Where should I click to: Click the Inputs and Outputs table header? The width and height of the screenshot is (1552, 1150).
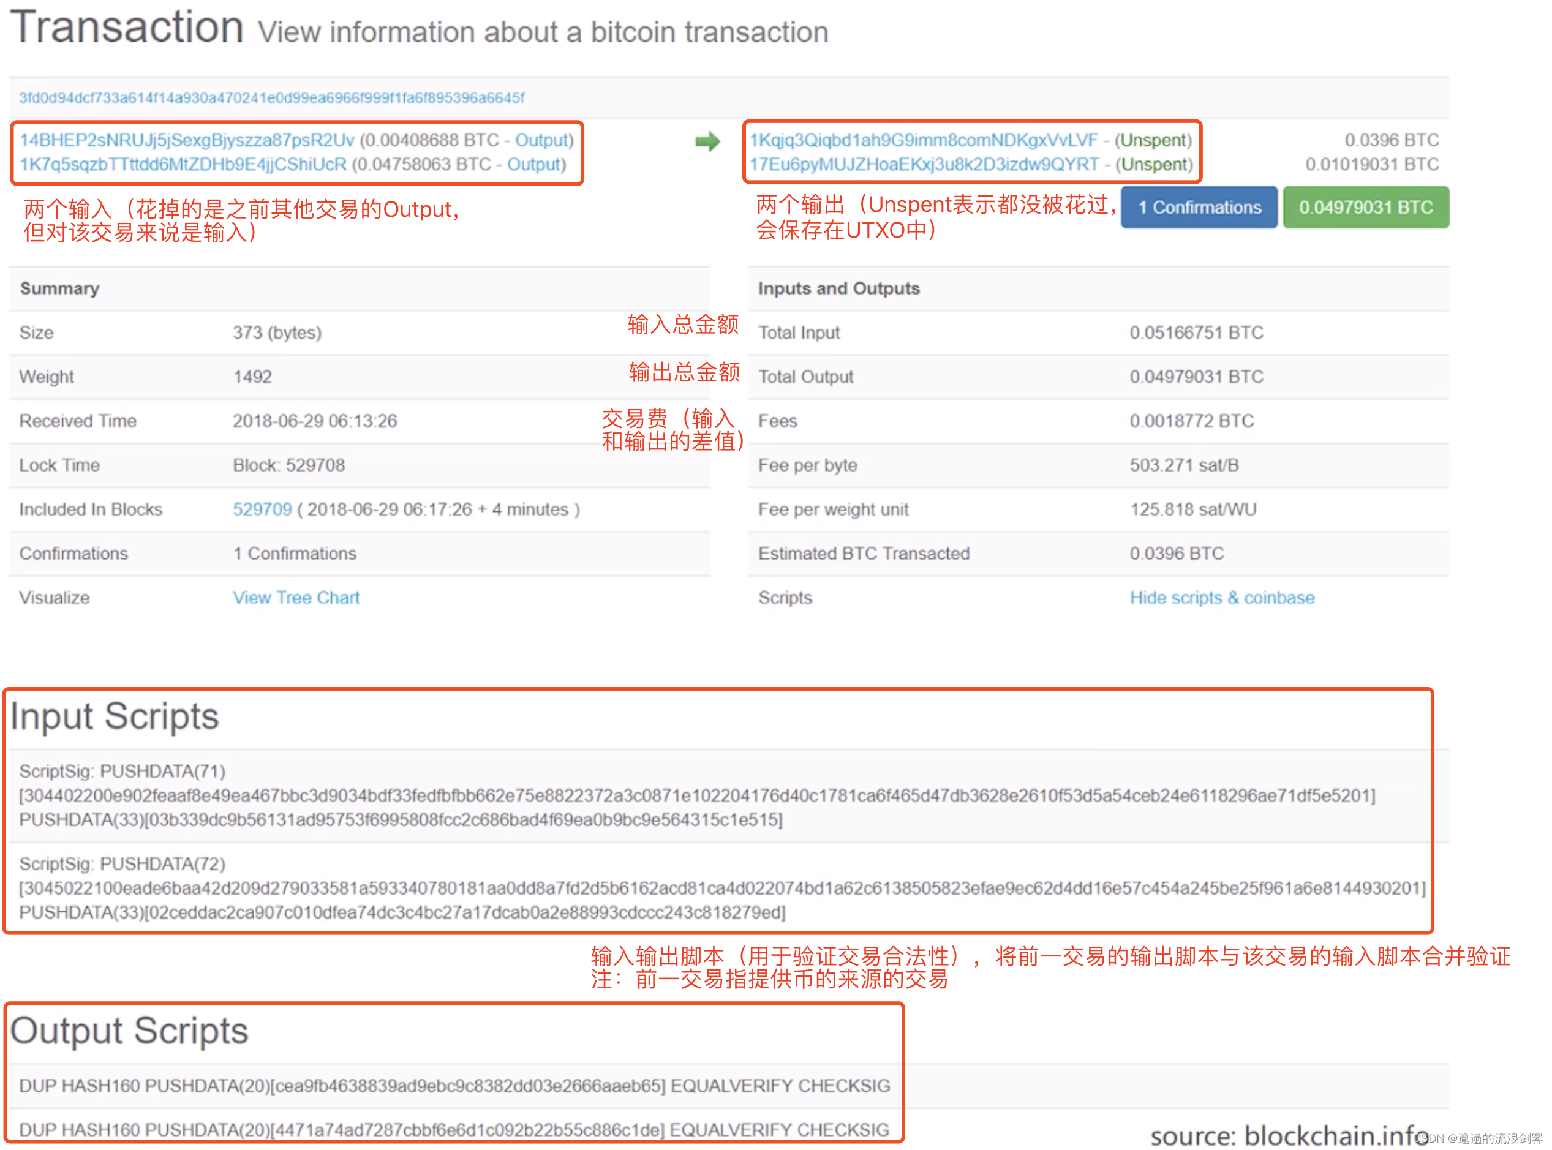pos(838,288)
